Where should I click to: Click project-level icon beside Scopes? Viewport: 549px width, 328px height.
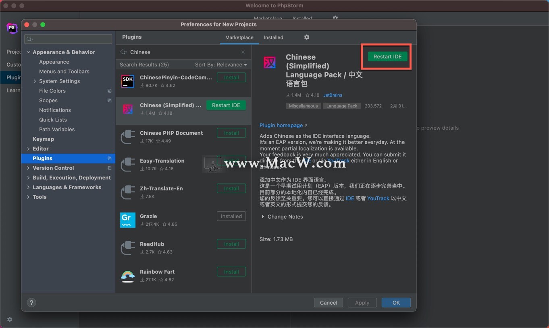pyautogui.click(x=110, y=101)
